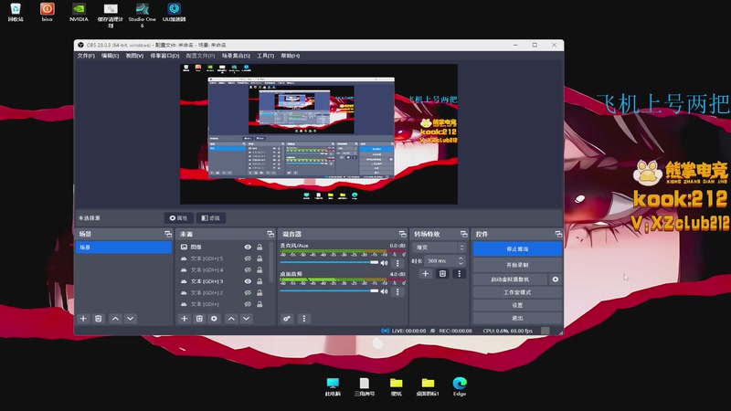Hide the 文本 (GDI+) 3 source via eye icon
The height and width of the screenshot is (411, 731).
[248, 281]
